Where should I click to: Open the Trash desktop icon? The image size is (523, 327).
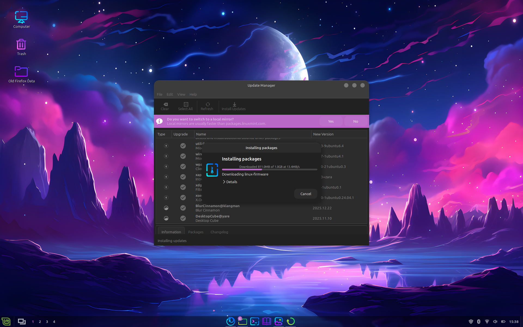pyautogui.click(x=21, y=45)
